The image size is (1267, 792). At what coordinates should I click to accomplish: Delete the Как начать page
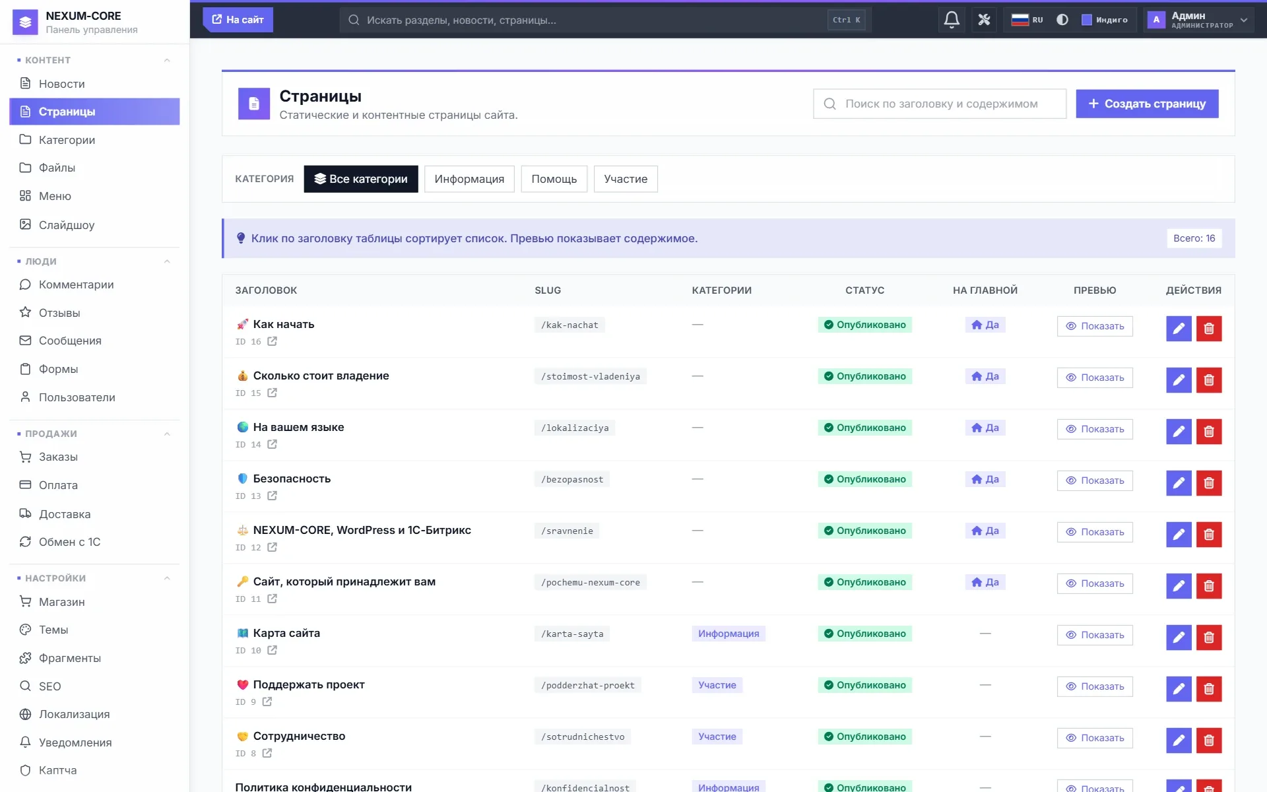click(x=1209, y=328)
